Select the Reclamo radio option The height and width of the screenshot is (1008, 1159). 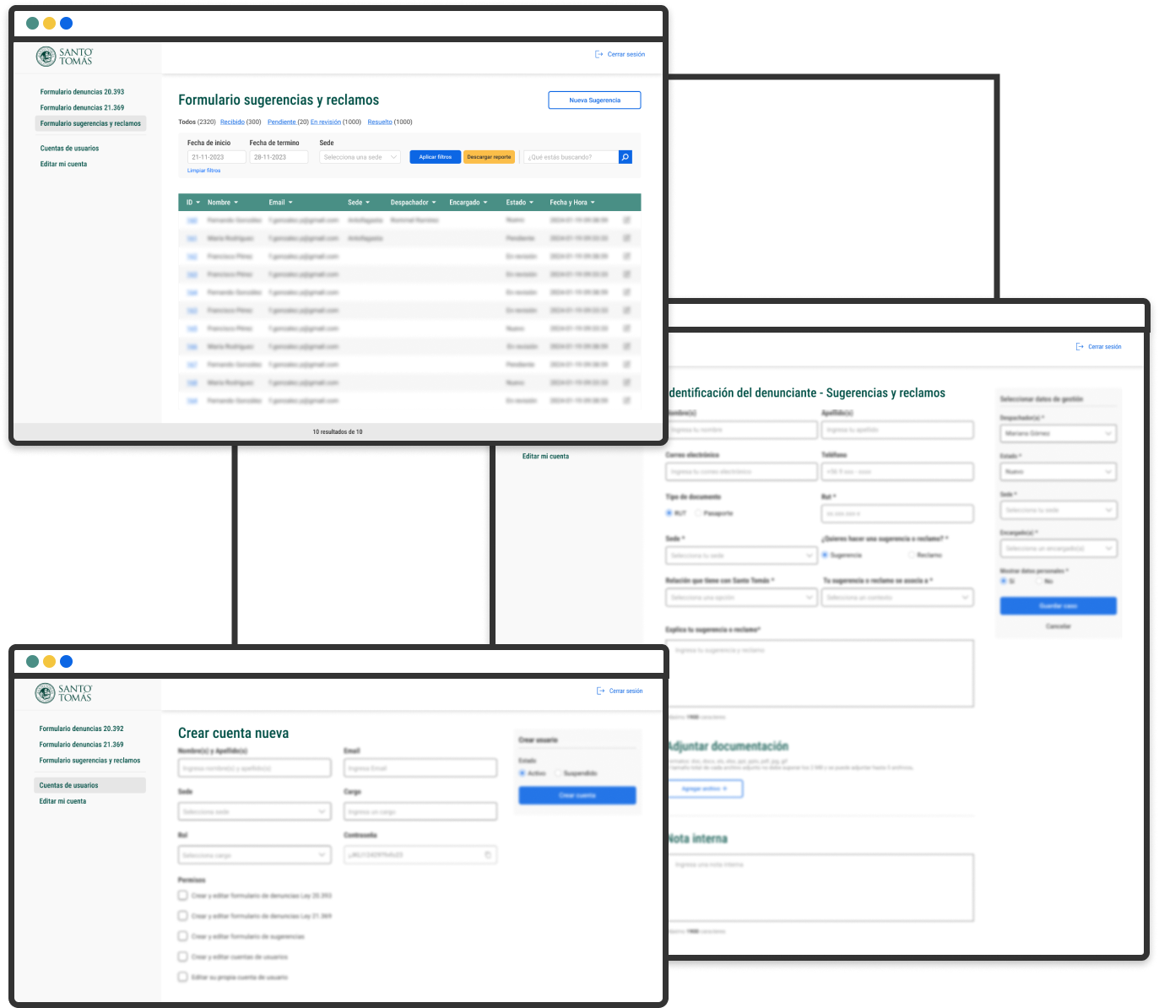click(911, 555)
